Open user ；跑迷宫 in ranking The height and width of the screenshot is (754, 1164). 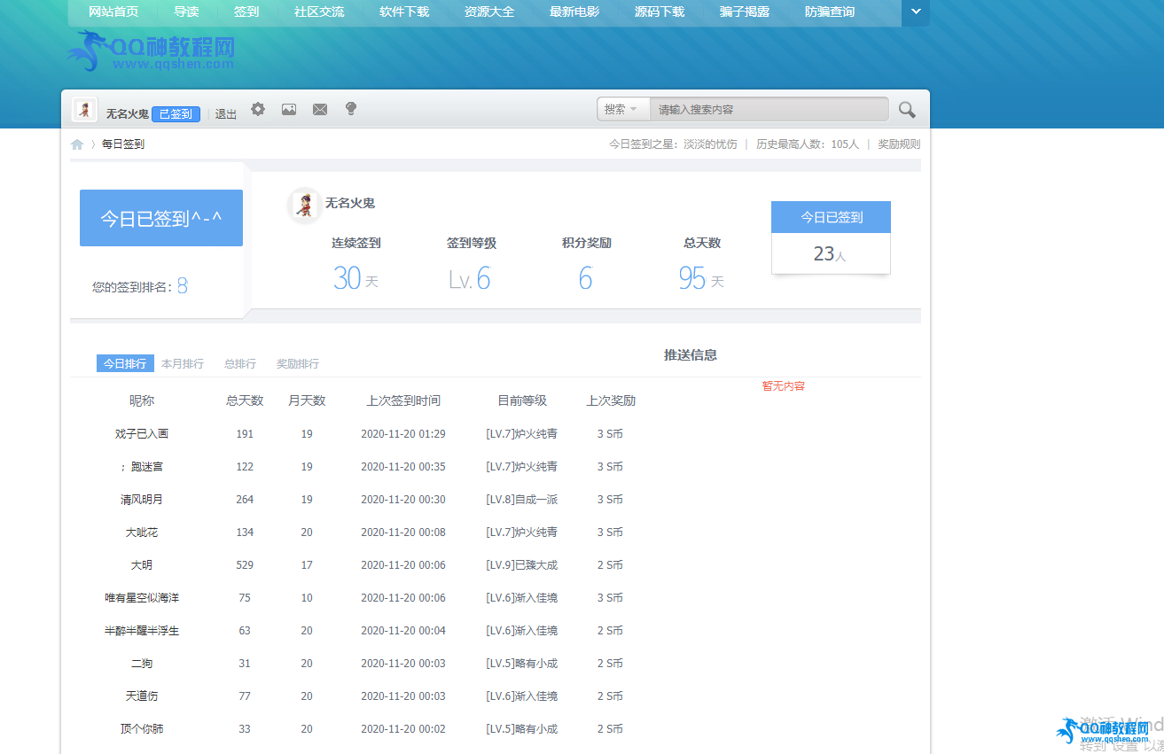click(x=142, y=467)
